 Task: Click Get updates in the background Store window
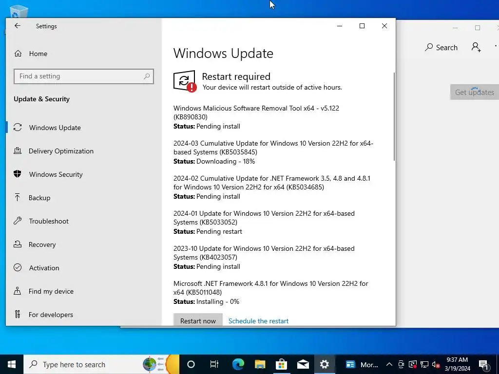(475, 92)
